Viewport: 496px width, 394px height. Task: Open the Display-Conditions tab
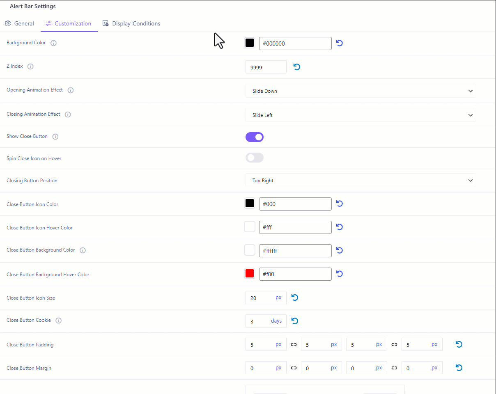(x=131, y=23)
